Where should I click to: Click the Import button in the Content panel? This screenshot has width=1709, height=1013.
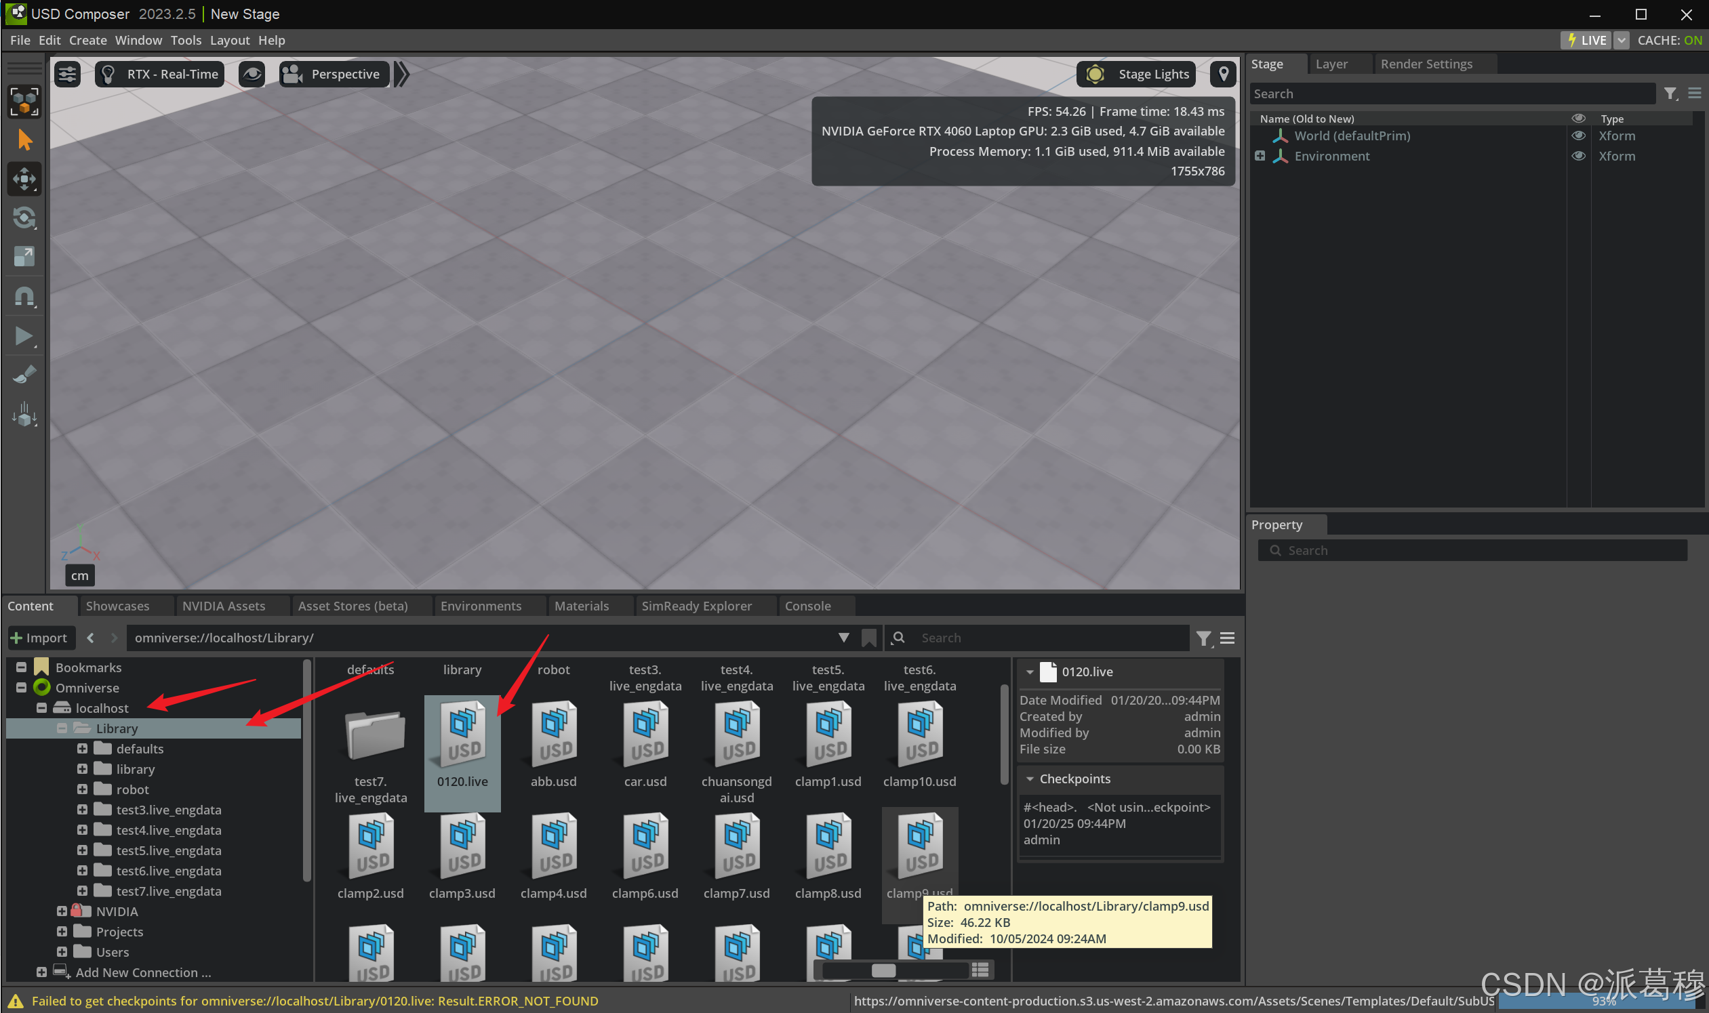click(41, 638)
